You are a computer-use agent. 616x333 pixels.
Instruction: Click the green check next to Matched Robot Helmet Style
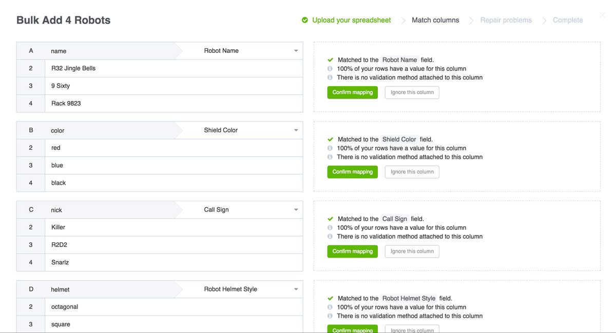(331, 299)
